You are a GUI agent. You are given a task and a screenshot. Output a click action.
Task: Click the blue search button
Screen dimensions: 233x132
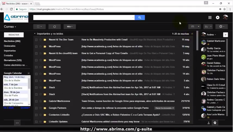coord(140,17)
